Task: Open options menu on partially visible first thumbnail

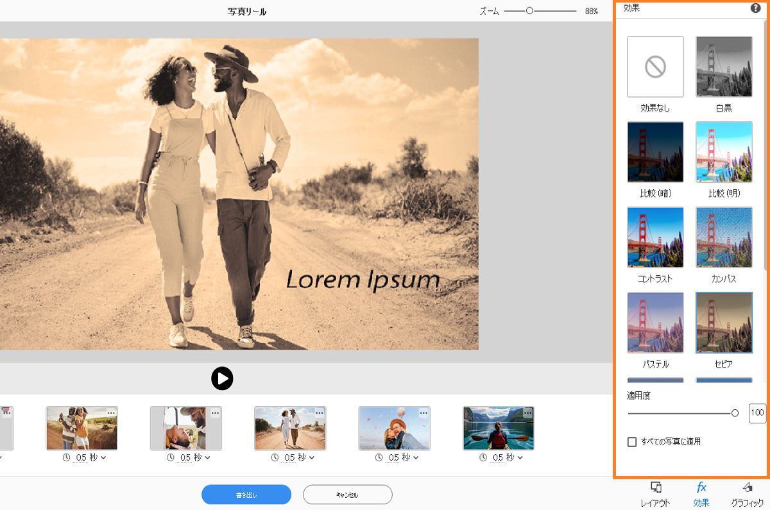Action: click(x=6, y=413)
